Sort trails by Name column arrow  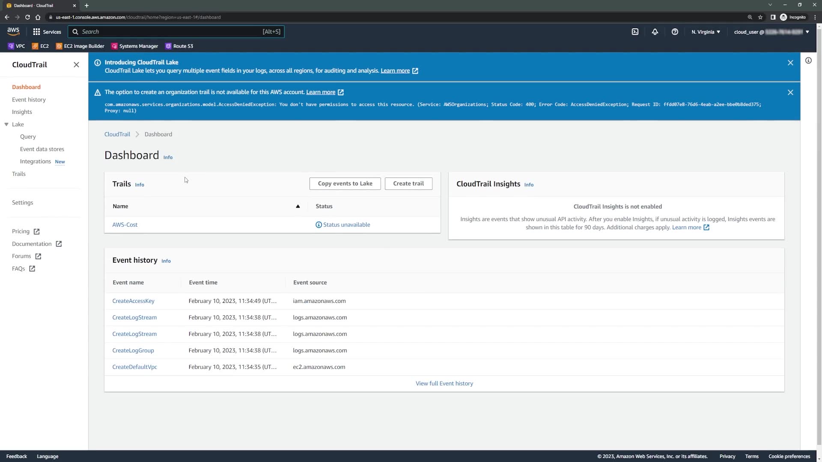(x=298, y=206)
